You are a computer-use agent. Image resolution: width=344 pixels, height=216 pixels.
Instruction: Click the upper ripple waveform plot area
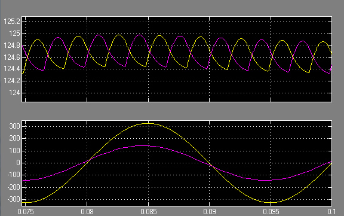(177, 59)
